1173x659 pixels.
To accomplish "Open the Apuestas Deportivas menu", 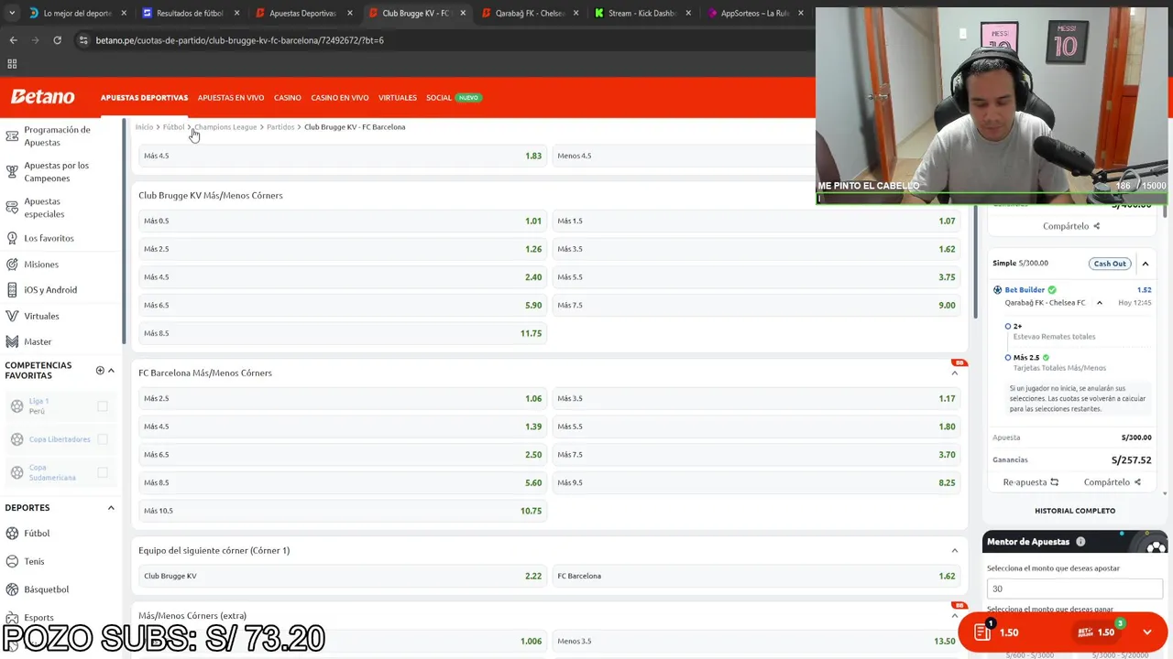I will click(x=144, y=98).
